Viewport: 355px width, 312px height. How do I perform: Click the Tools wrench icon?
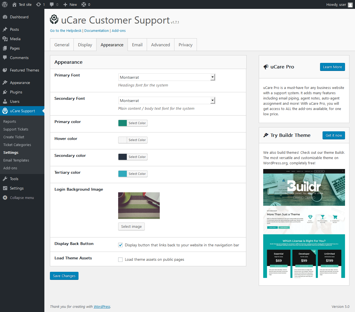[x=5, y=179]
